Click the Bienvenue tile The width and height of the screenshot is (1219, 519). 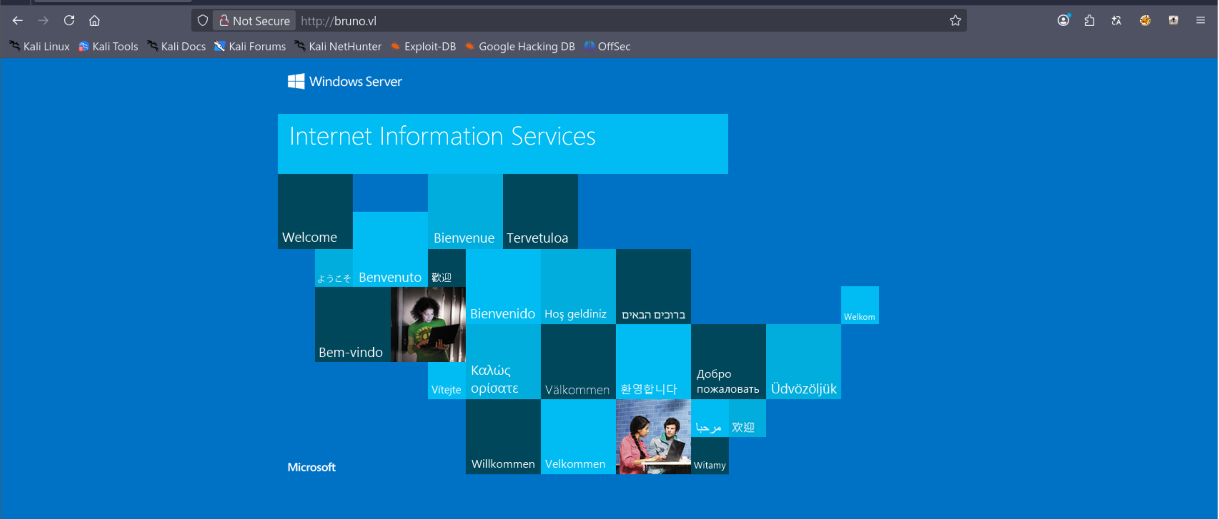coord(465,211)
